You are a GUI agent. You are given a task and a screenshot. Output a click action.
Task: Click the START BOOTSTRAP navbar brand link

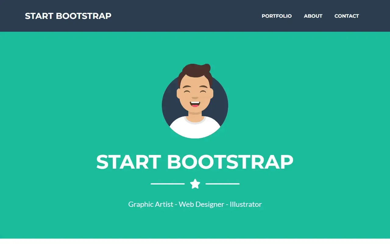pyautogui.click(x=68, y=16)
